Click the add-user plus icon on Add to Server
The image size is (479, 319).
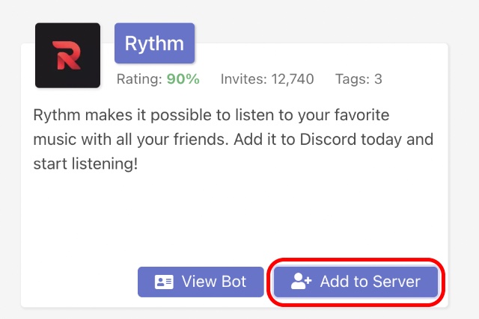pos(301,281)
